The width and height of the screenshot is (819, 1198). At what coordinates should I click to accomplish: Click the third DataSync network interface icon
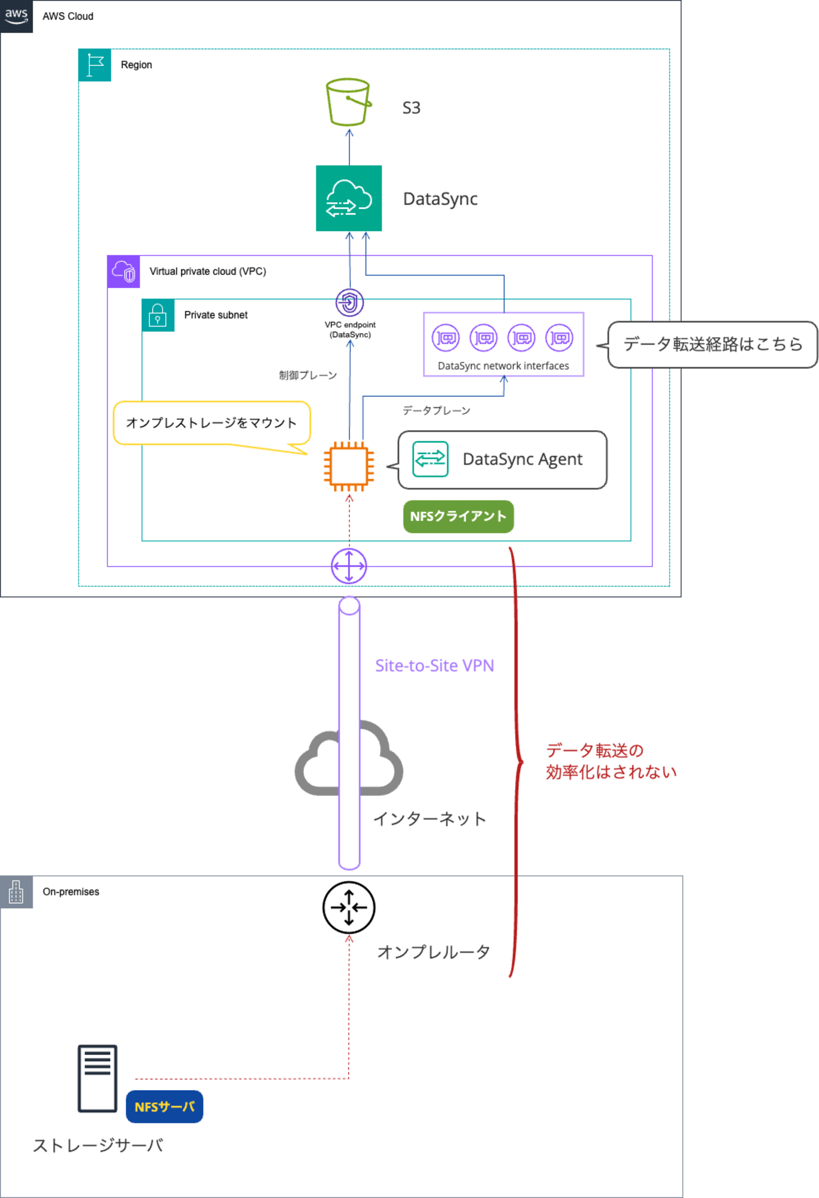point(521,338)
